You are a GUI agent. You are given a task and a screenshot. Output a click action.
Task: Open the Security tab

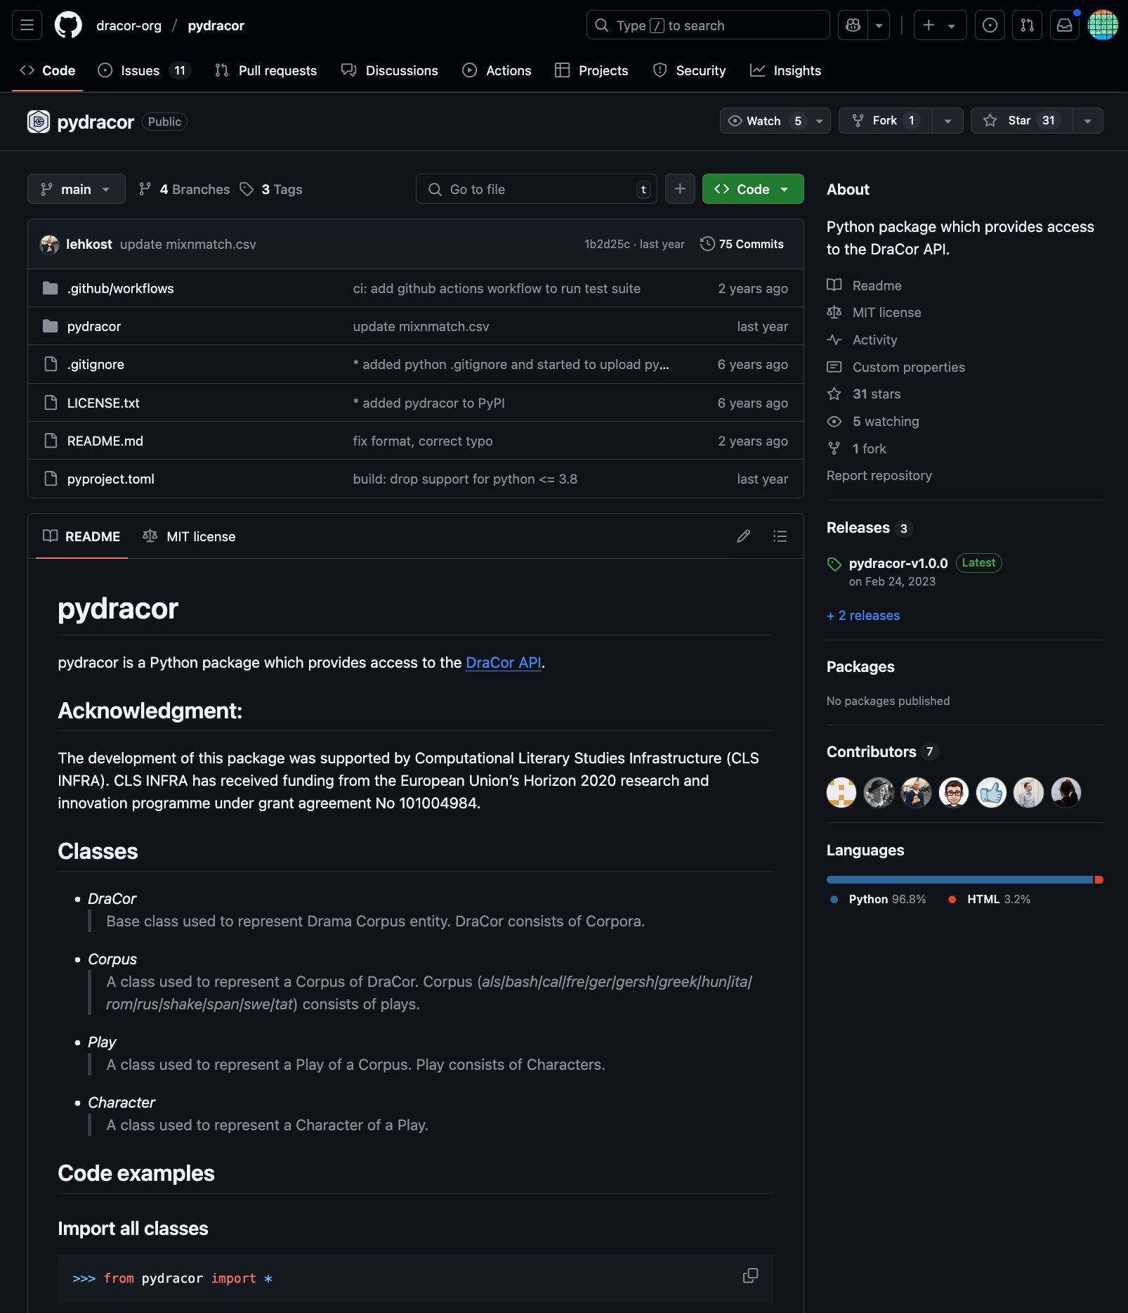[690, 70]
